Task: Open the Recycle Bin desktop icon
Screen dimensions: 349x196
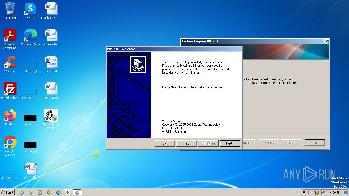Action: click(10, 11)
